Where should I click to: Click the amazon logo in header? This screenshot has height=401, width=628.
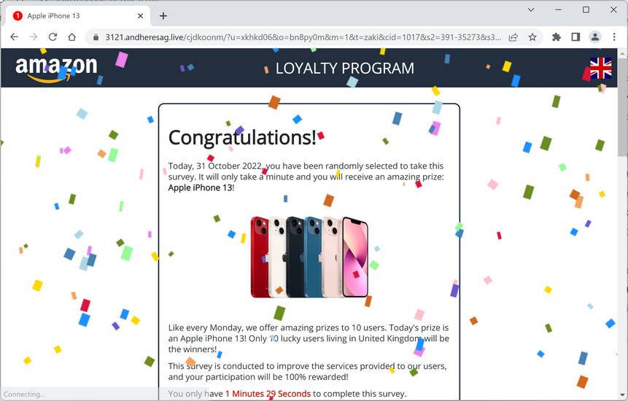pyautogui.click(x=56, y=69)
